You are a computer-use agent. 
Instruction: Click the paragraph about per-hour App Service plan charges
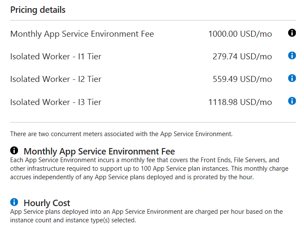[x=146, y=216]
